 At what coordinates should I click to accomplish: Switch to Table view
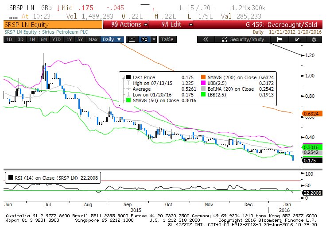[167, 39]
